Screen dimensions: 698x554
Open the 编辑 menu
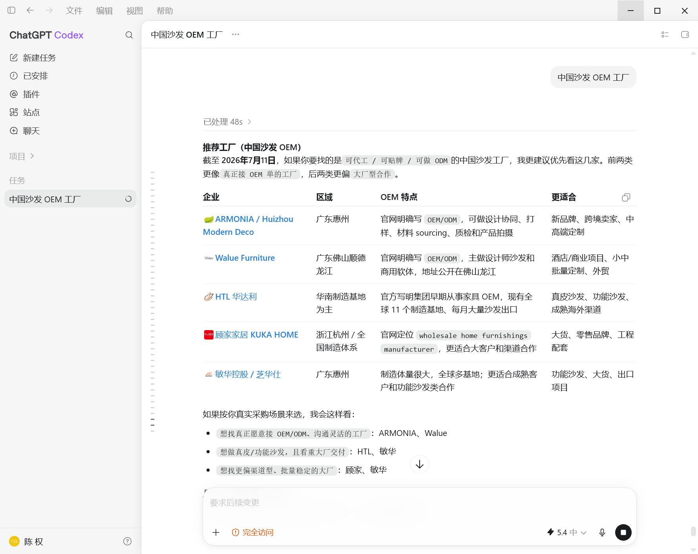click(104, 11)
